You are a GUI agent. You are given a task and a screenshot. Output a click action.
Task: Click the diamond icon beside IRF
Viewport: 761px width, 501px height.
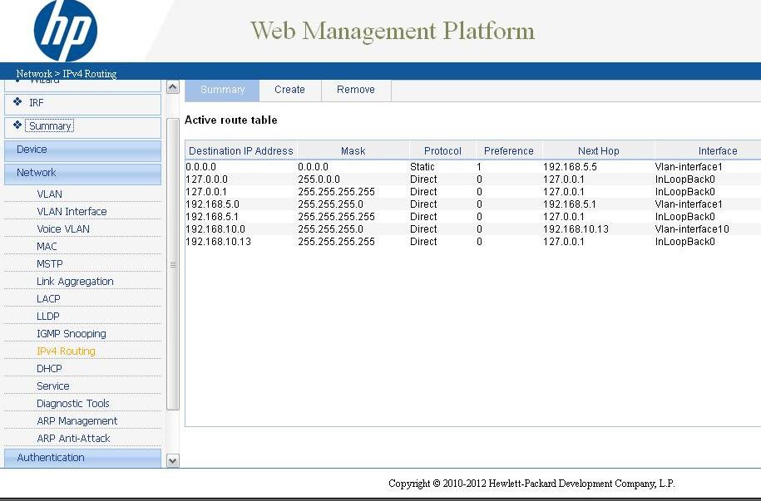point(17,102)
